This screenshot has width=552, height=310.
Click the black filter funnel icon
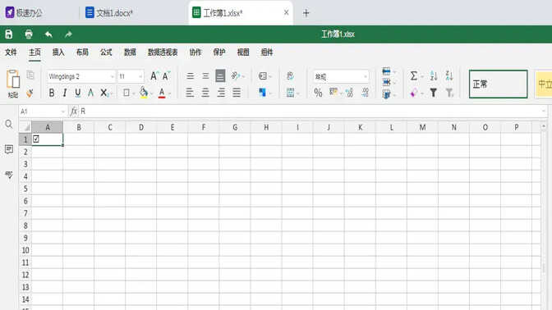click(434, 93)
